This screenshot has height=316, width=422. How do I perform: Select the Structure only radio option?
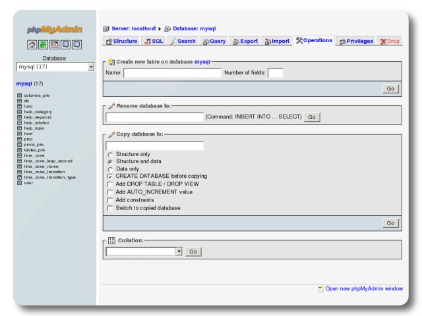coord(110,154)
